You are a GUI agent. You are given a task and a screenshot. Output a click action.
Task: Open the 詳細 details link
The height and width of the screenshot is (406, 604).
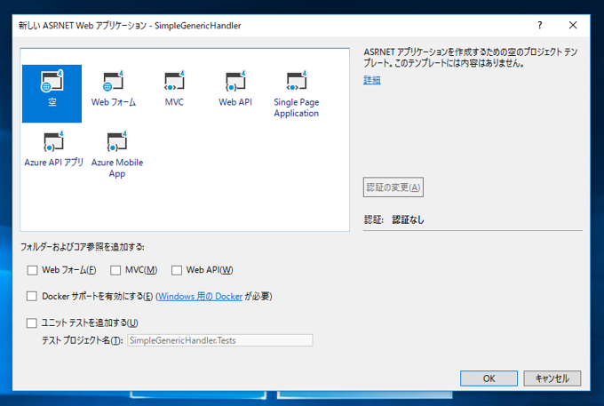tap(371, 80)
